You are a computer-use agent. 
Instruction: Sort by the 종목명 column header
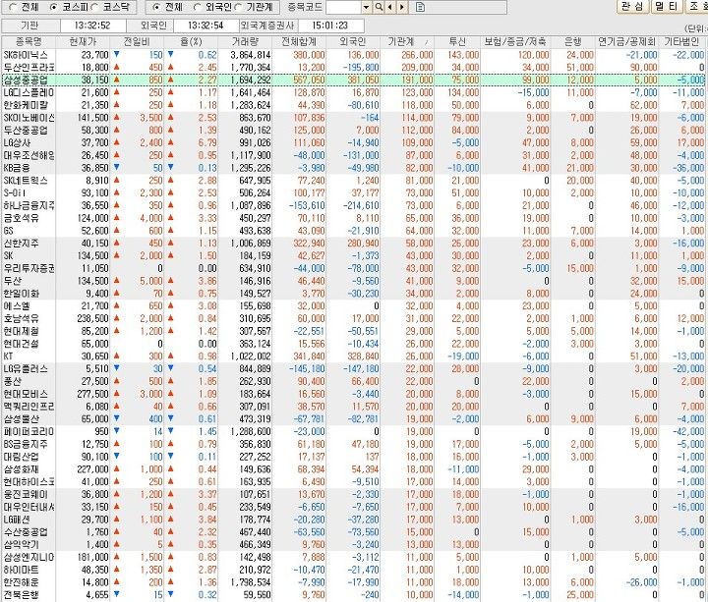tap(29, 42)
